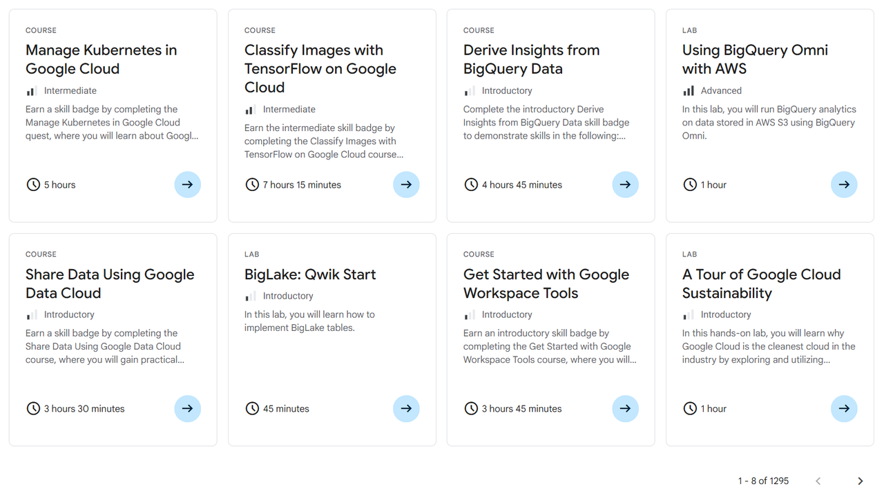Open Manage Kubernetes in Google Cloud arrow button
The height and width of the screenshot is (491, 884).
187,185
